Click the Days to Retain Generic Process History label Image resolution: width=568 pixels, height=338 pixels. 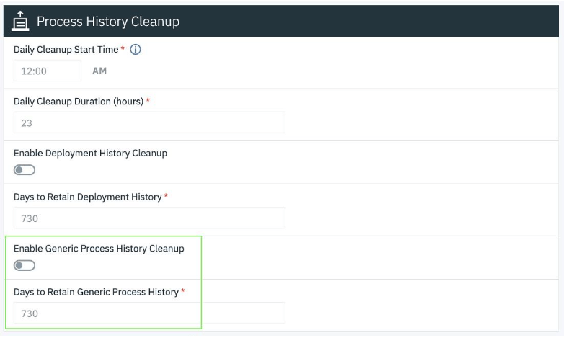coord(96,292)
